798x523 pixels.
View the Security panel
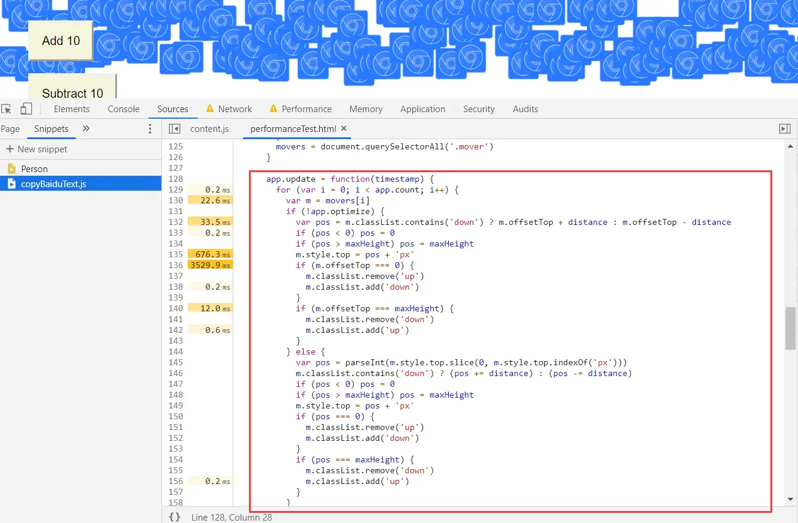479,109
